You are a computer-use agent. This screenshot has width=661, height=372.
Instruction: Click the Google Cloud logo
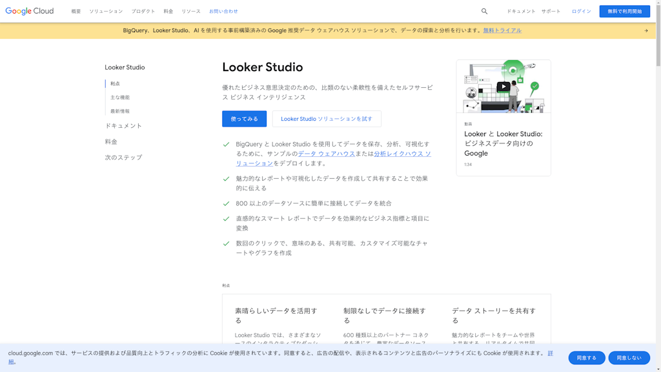coord(30,11)
